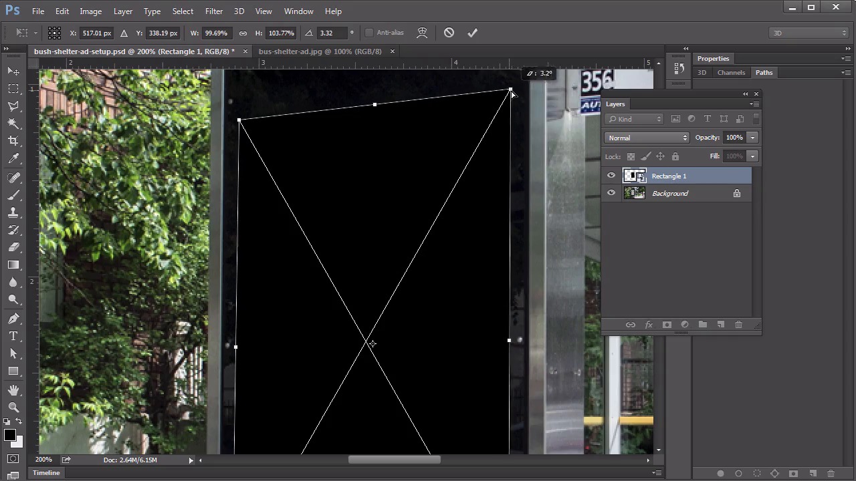The height and width of the screenshot is (481, 856).
Task: Expand the Timeline panel
Action: [47, 473]
